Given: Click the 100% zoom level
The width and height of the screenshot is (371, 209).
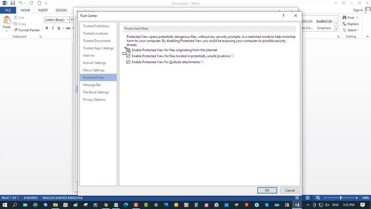Looking at the screenshot, I should click(365, 198).
